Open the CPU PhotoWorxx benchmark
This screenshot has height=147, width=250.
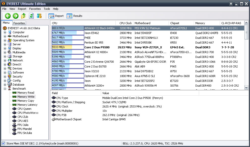(x=28, y=113)
